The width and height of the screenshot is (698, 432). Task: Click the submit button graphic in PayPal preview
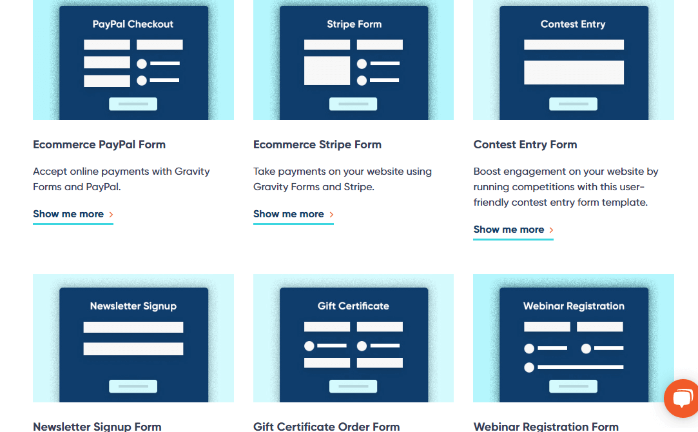coord(133,103)
